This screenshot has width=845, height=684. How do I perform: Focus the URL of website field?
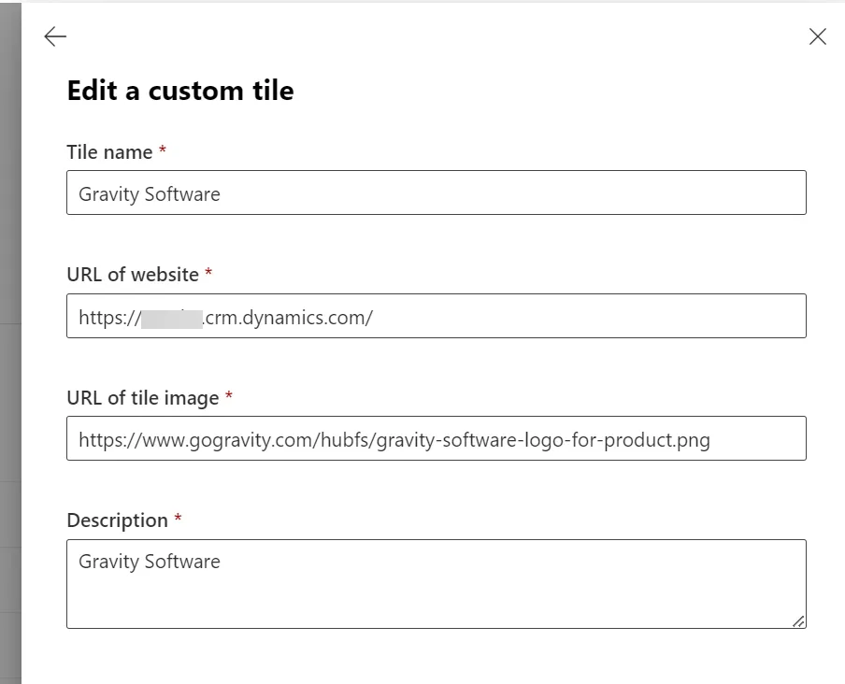(436, 316)
